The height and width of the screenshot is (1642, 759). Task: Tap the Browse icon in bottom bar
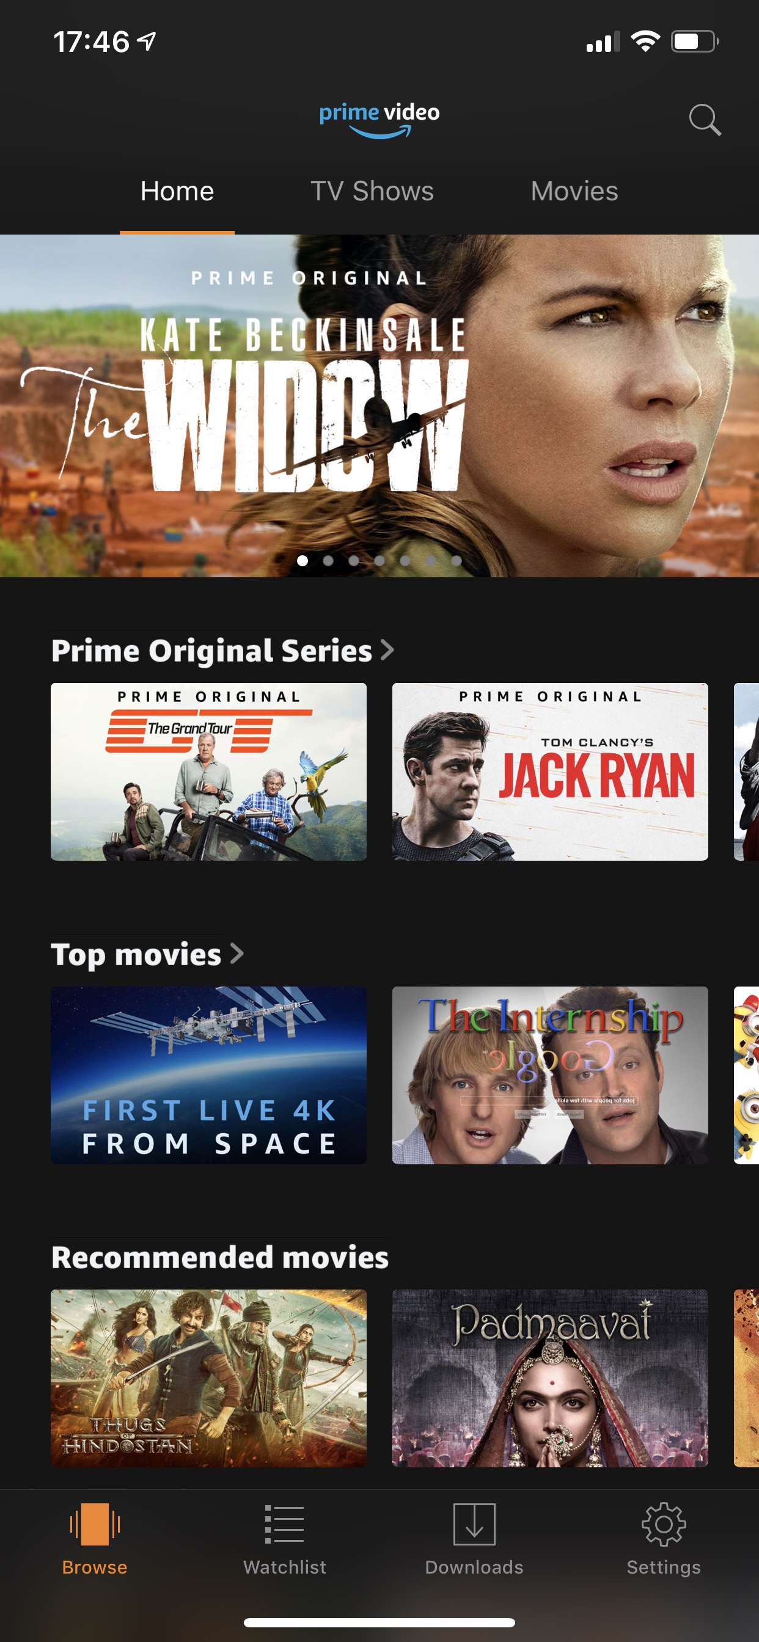click(x=94, y=1524)
